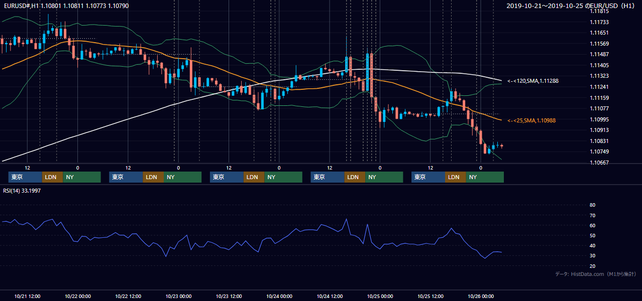
Task: Click the 10/24 00:00 date label
Action: point(279,296)
